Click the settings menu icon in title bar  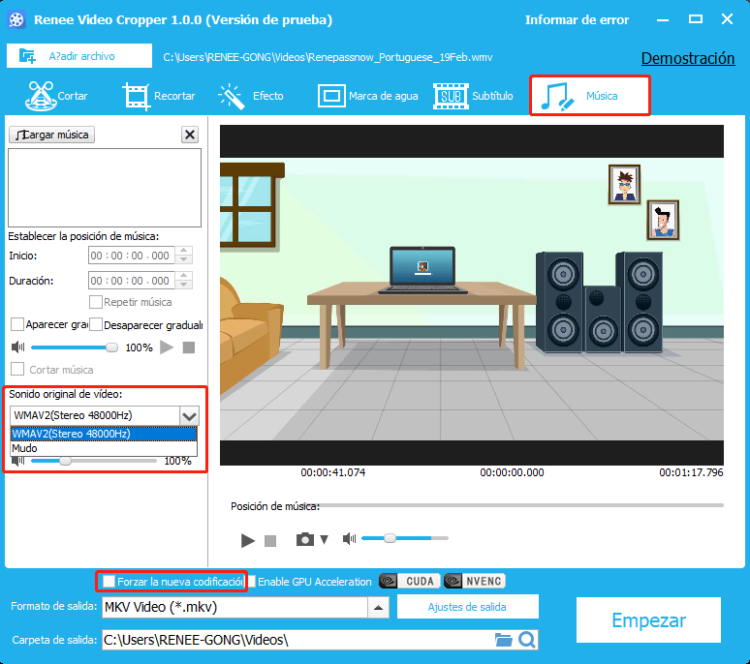(x=663, y=20)
